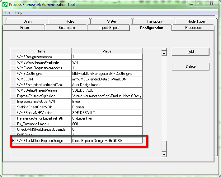The height and width of the screenshot is (177, 221).
Task: Open the File menu
Action: tap(7, 12)
